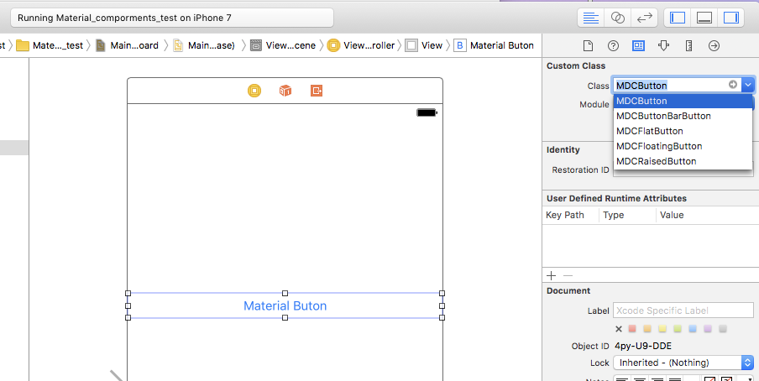
Task: Click the running status activity field
Action: (172, 18)
